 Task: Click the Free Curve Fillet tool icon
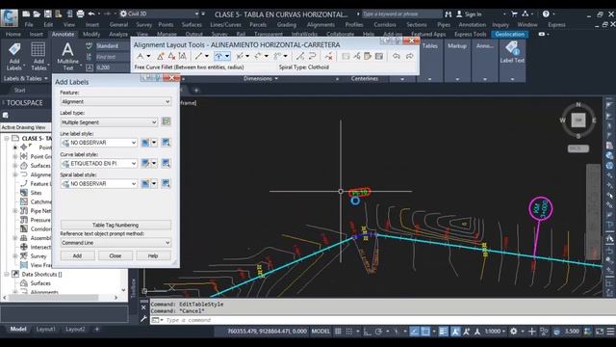click(218, 56)
